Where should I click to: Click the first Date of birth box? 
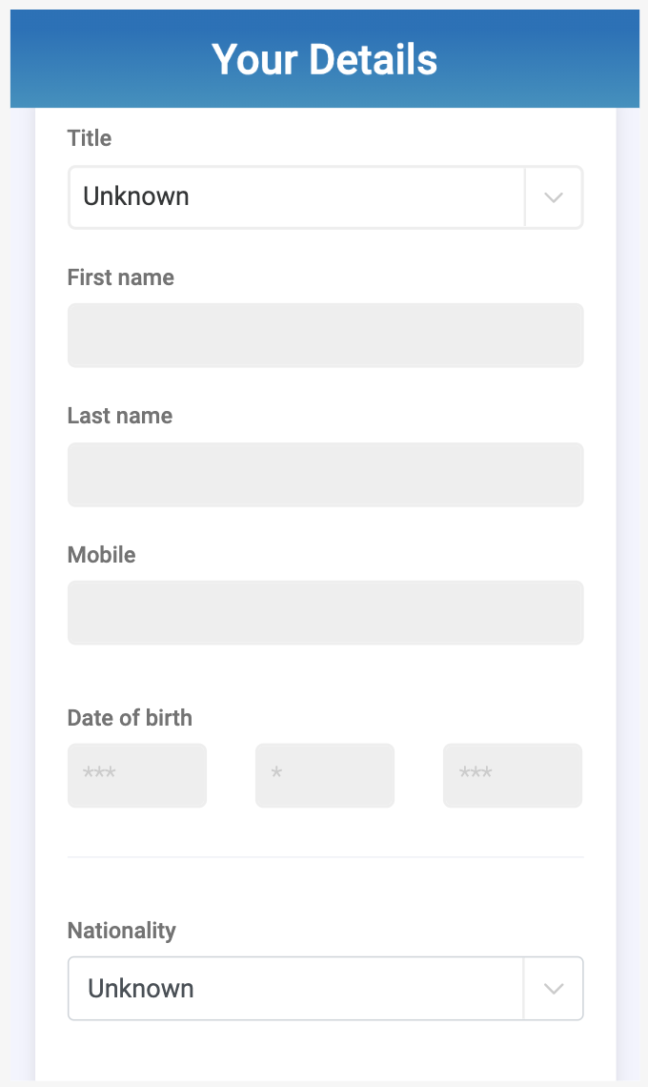137,775
